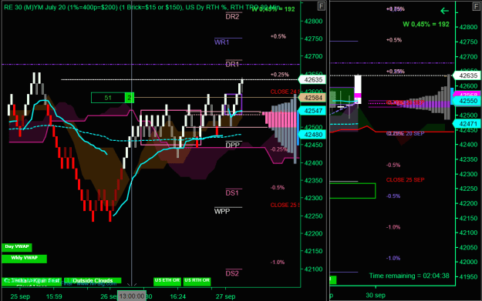Viewport: 482px width, 301px height.
Task: Click the DS2 pivot label
Action: (x=232, y=273)
